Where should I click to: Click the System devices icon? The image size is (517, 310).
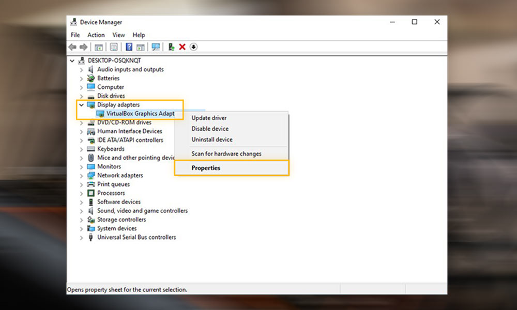(90, 228)
